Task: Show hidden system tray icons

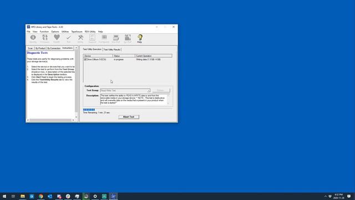Action: tap(326, 196)
